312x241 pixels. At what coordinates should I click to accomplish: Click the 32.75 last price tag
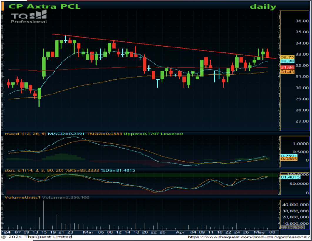(287, 57)
